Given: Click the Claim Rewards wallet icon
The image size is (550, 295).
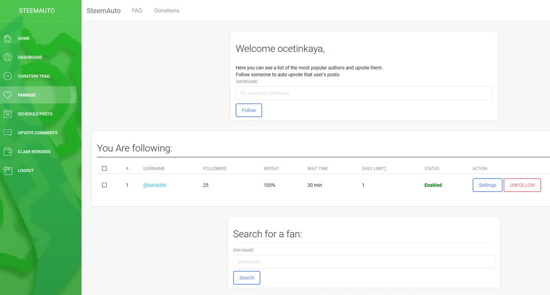Looking at the screenshot, I should [7, 152].
